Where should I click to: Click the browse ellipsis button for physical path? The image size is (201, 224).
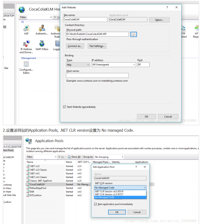tap(133, 34)
